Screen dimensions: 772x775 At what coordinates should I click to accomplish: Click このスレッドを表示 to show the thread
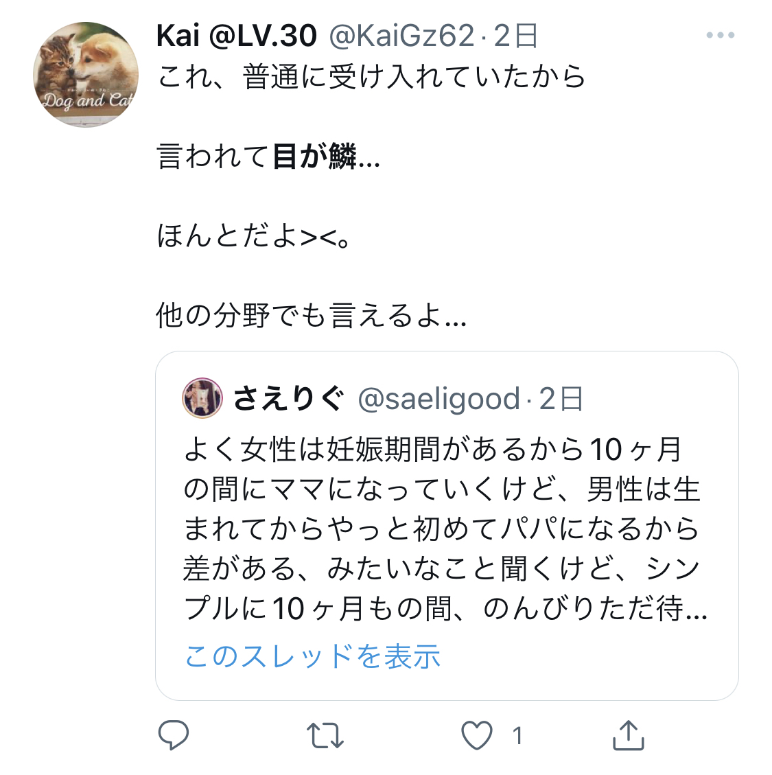[x=312, y=656]
